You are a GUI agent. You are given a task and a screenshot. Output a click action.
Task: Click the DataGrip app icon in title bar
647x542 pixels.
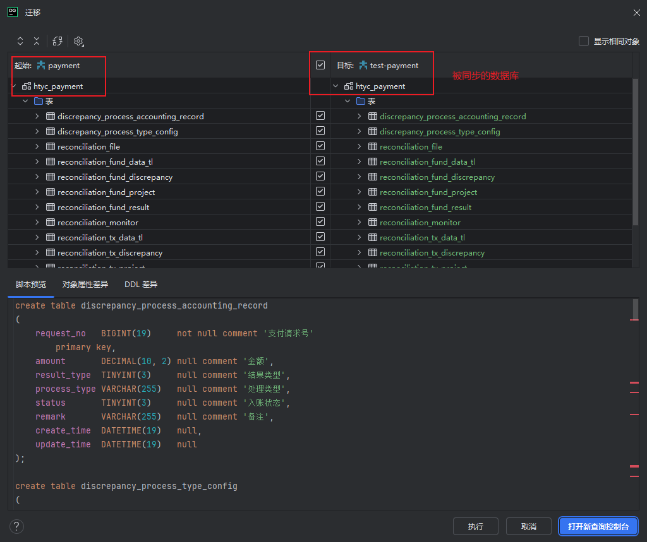[13, 12]
